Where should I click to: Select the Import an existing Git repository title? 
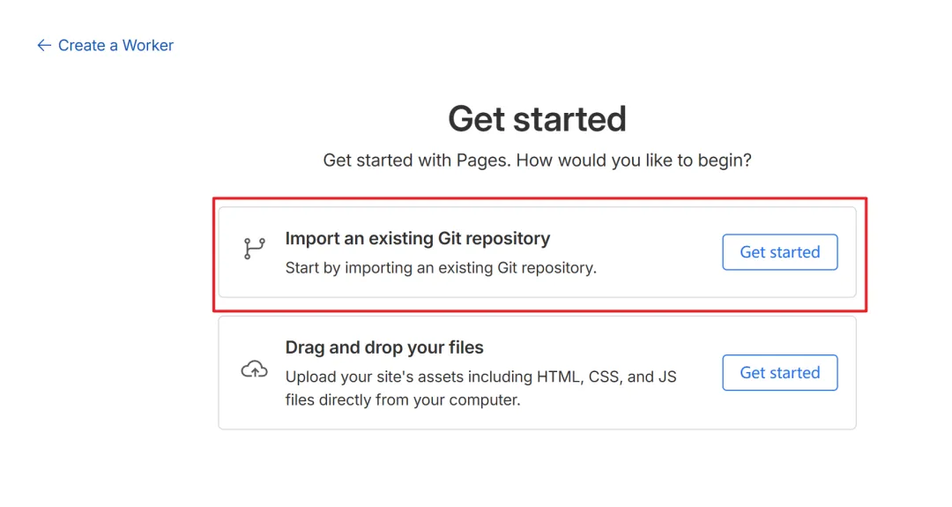418,239
